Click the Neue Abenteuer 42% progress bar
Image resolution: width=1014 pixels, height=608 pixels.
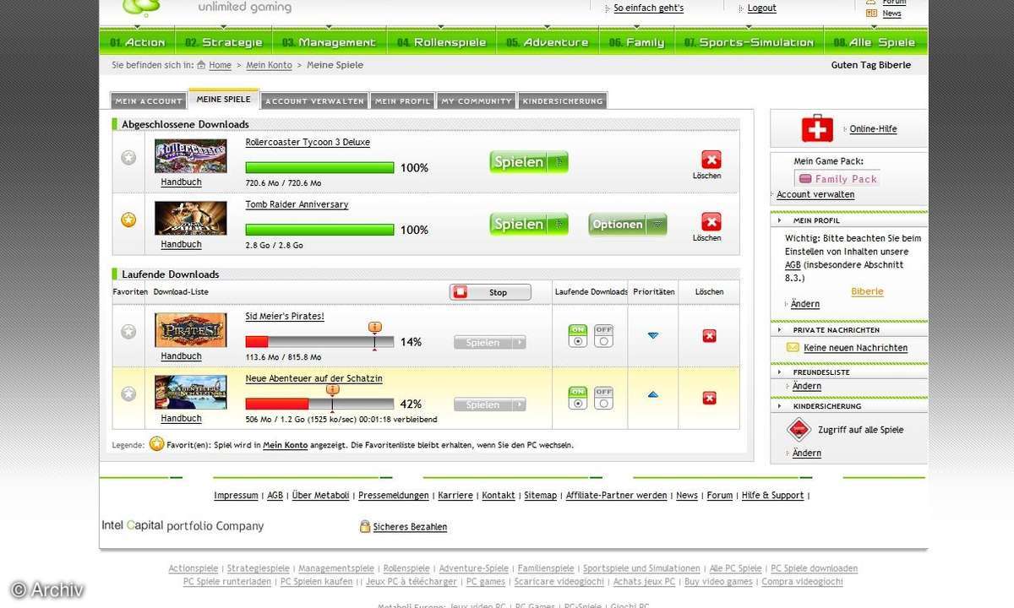click(x=319, y=404)
